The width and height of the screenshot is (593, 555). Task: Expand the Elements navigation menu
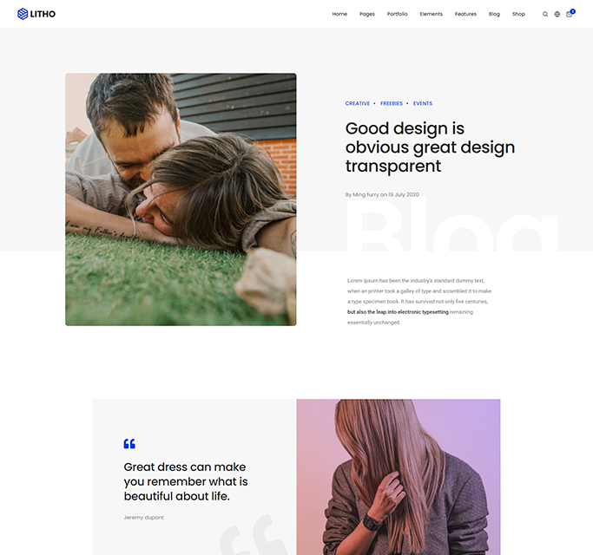[431, 14]
